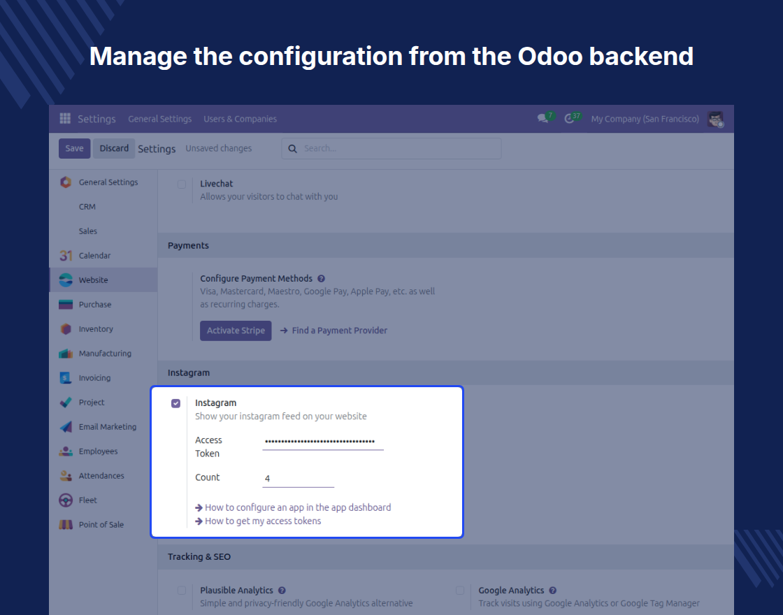The image size is (783, 615).
Task: Open the apps grid menu icon
Action: (x=65, y=118)
